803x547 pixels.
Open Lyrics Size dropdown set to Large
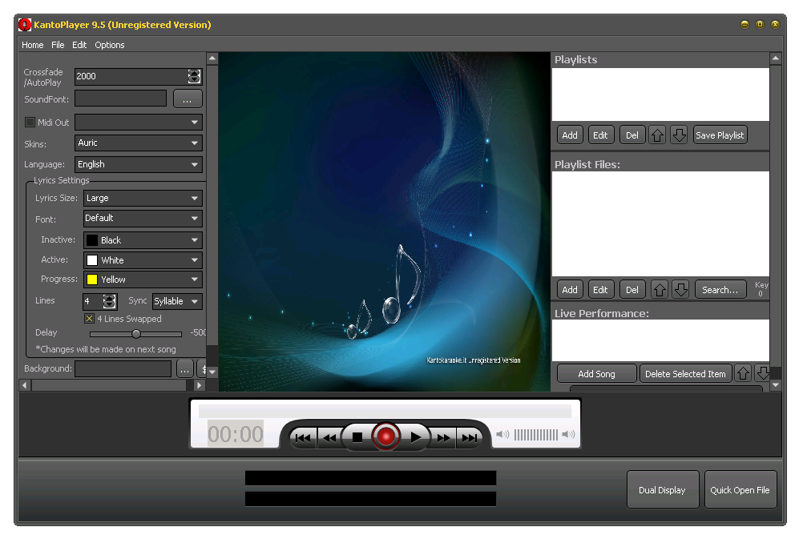click(143, 198)
